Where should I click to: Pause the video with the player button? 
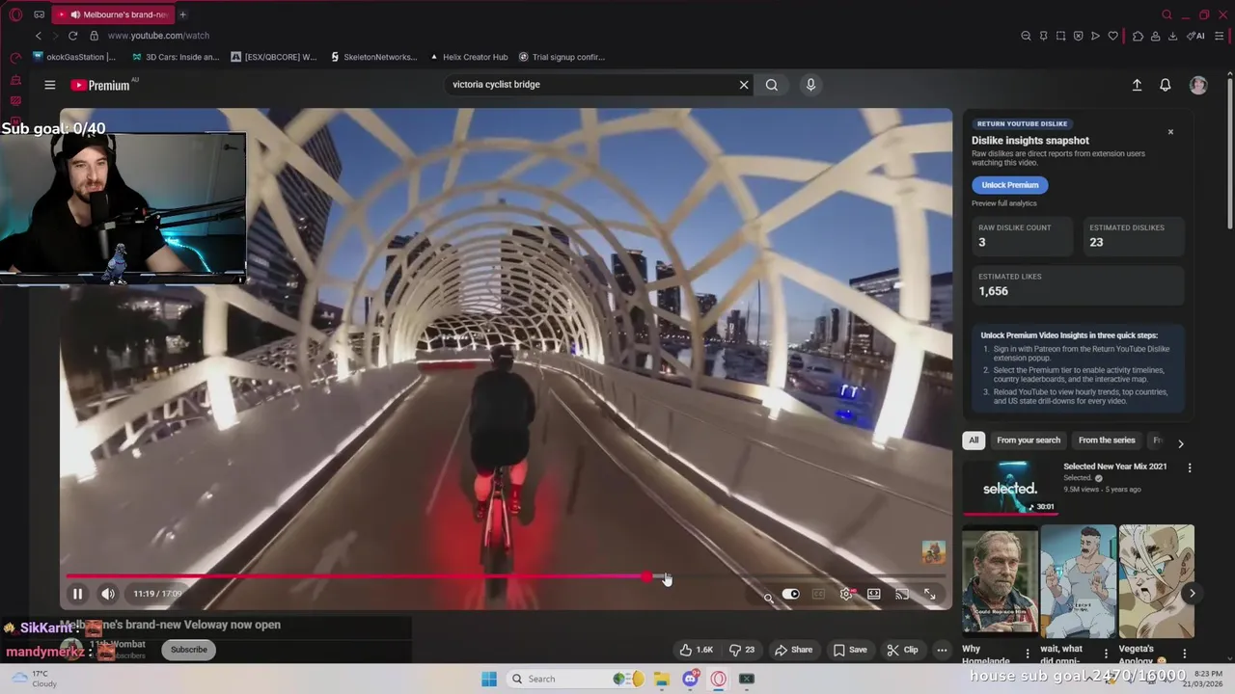coord(77,594)
